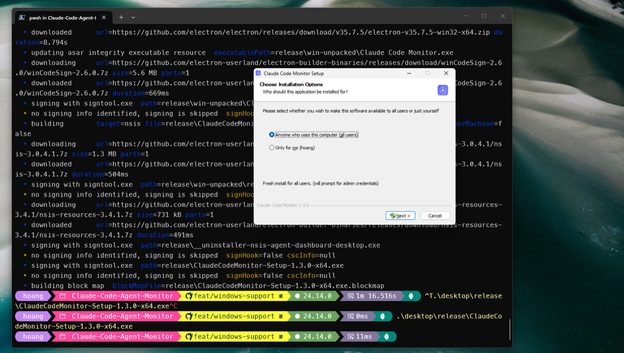Minimize the terminal window
The image size is (624, 353).
[x=465, y=16]
